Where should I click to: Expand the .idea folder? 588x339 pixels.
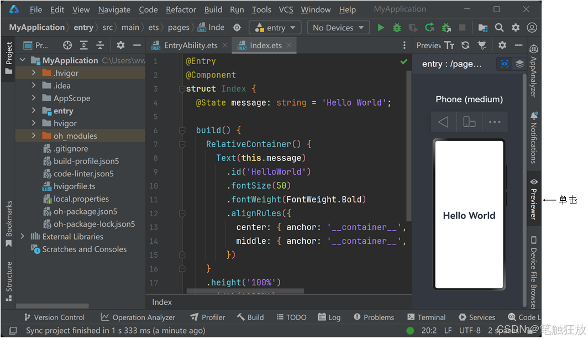33,85
